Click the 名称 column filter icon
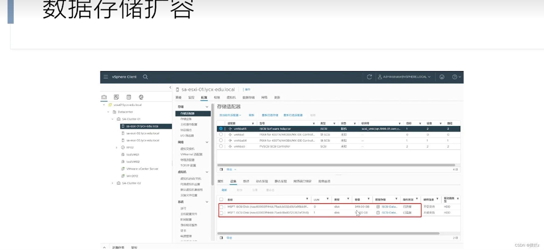Viewport: 544px width, 250px height. click(307, 199)
